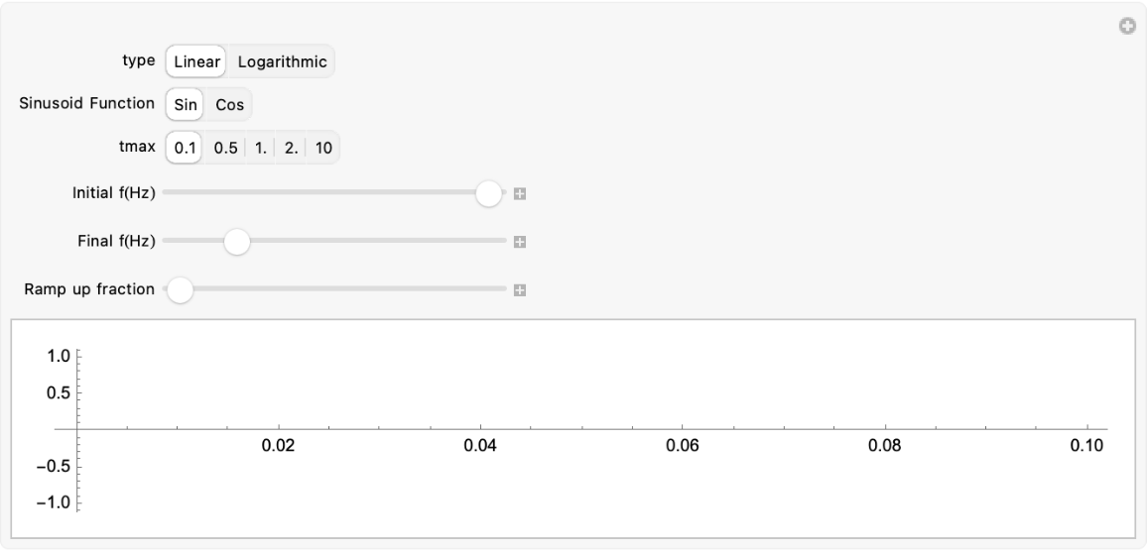Click the 0.08 axis tick label
Screen dimensions: 1147x553
(x=884, y=447)
